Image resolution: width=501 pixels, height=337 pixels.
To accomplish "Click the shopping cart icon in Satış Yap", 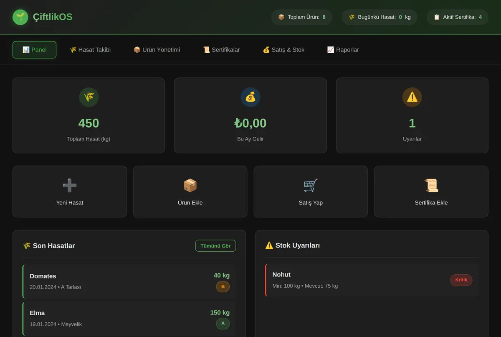I will pos(311,185).
